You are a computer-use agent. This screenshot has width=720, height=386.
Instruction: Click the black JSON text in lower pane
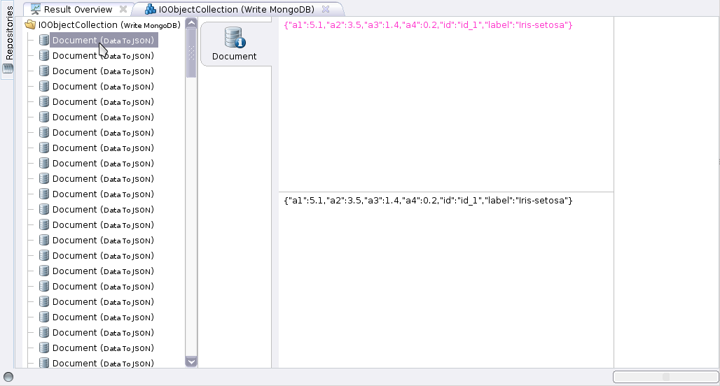click(429, 201)
